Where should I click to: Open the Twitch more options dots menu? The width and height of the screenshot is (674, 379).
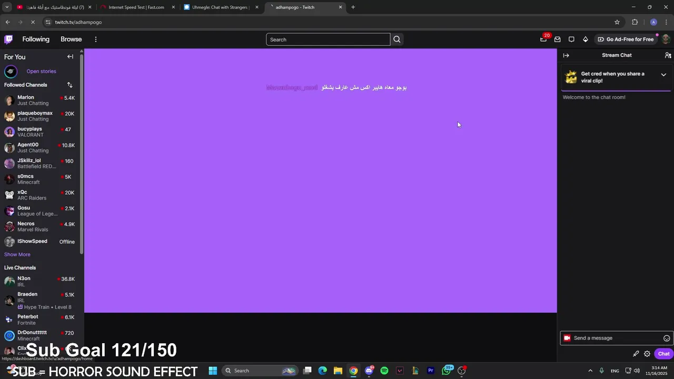tap(95, 39)
